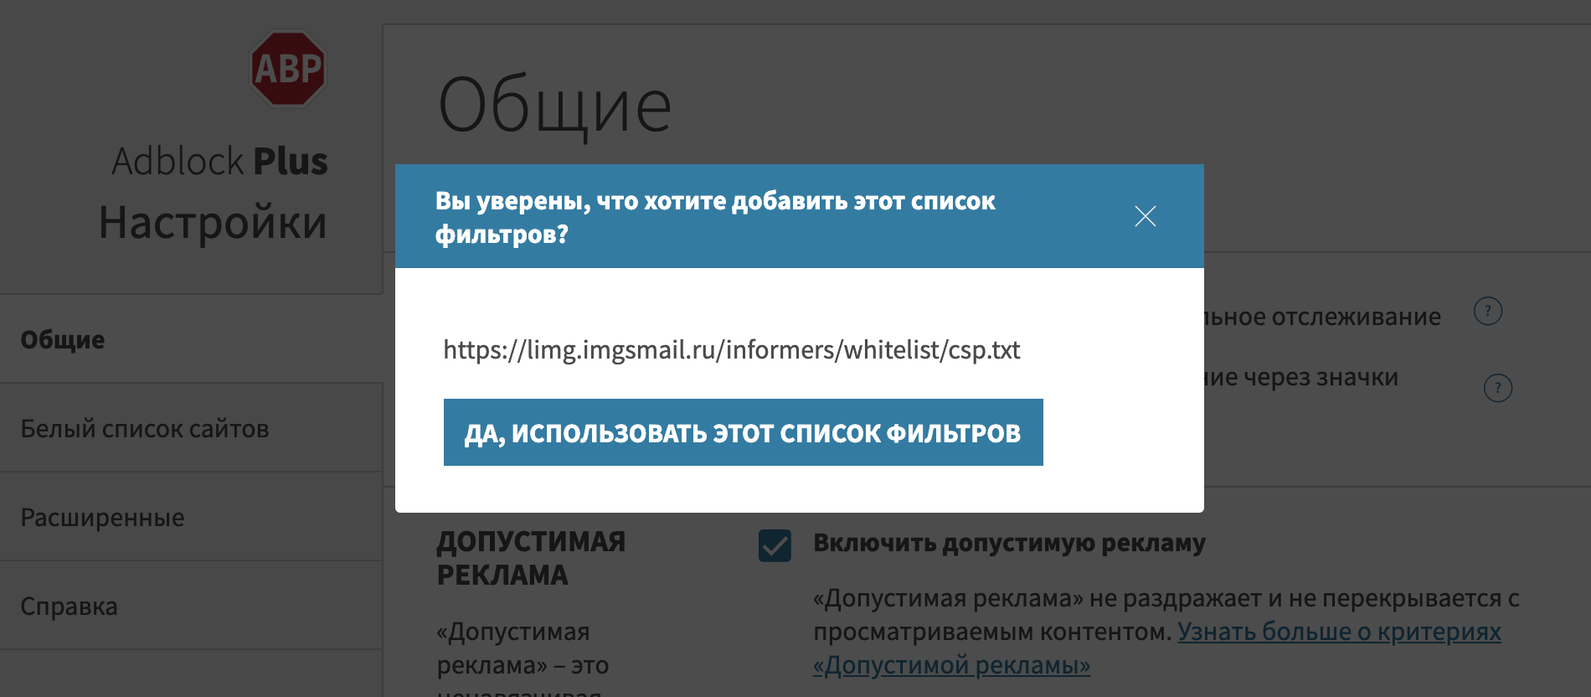Open the Общие sidebar tab

pyautogui.click(x=63, y=339)
